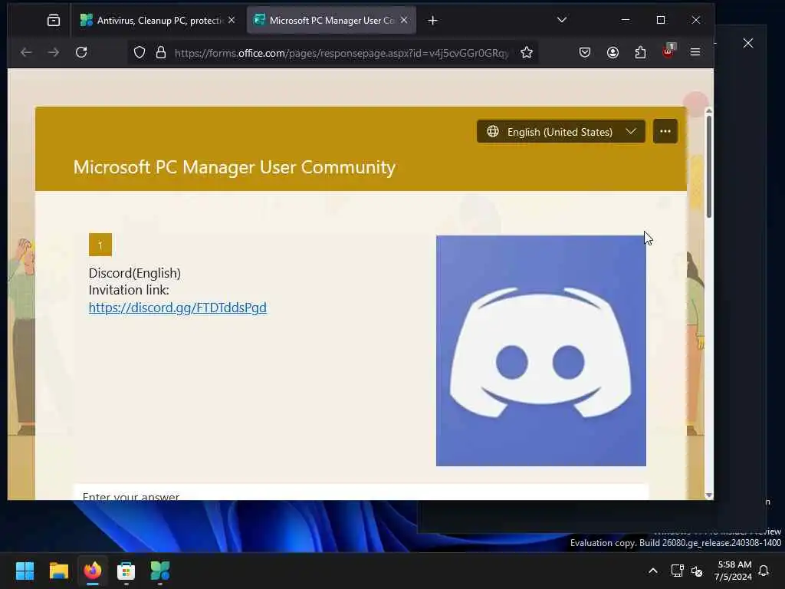The image size is (785, 589).
Task: Go forward one page
Action: (53, 52)
